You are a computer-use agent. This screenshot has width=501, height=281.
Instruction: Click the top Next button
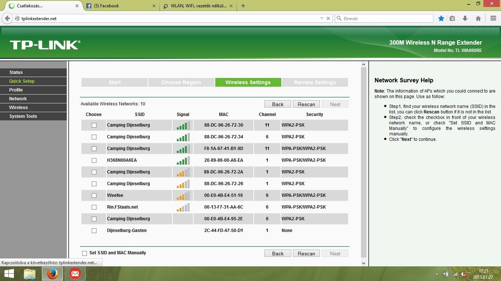[x=335, y=104]
